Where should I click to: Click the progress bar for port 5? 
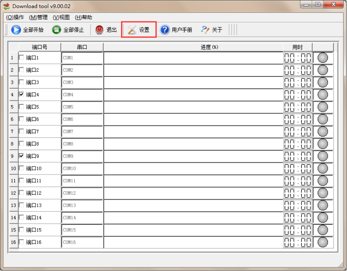[193, 107]
